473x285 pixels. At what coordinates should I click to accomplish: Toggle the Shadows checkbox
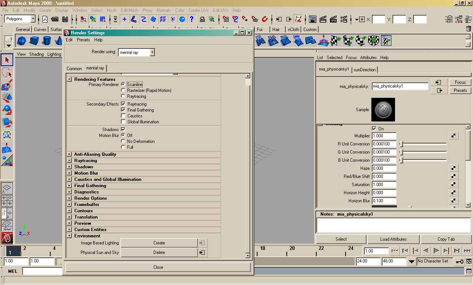click(x=123, y=130)
